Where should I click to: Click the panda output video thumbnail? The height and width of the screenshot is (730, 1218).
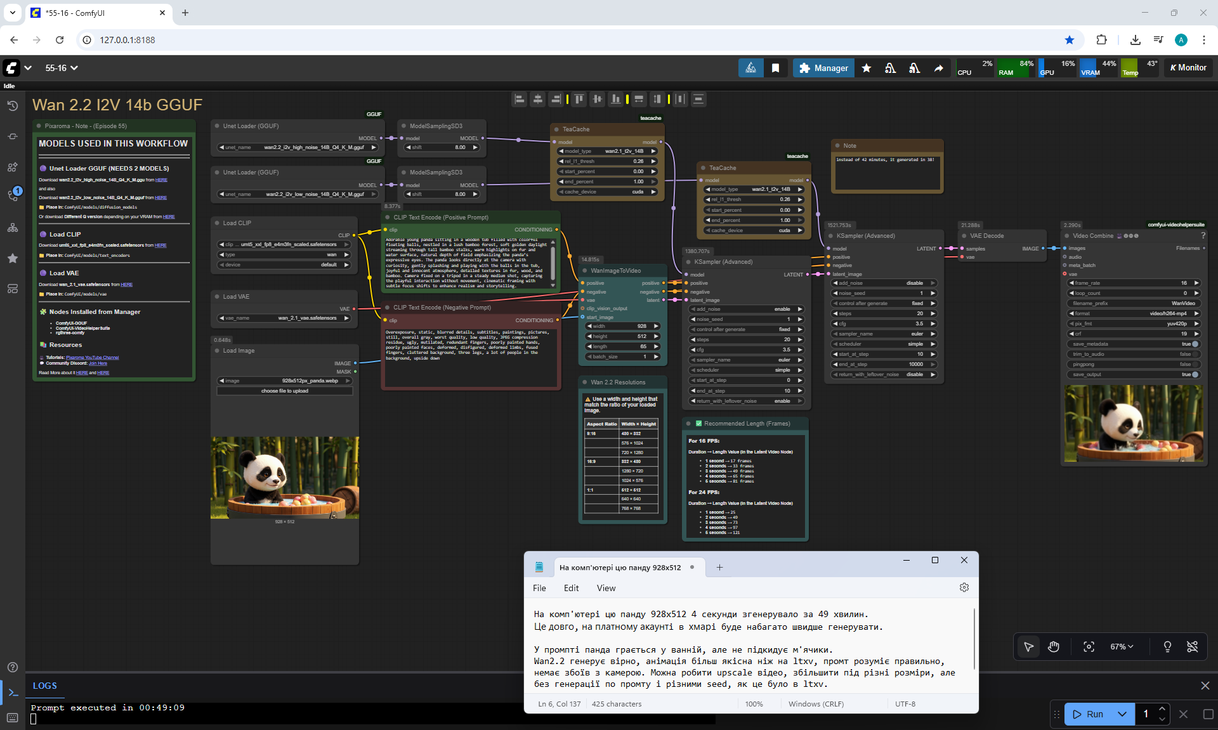(1133, 424)
